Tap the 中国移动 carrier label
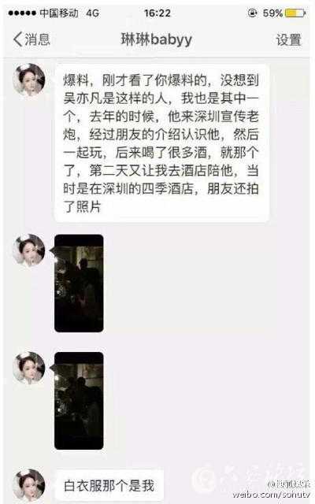The width and height of the screenshot is (315, 504). pos(59,13)
